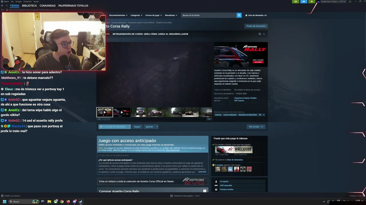Switch to the TIENDA tab

[x=14, y=6]
